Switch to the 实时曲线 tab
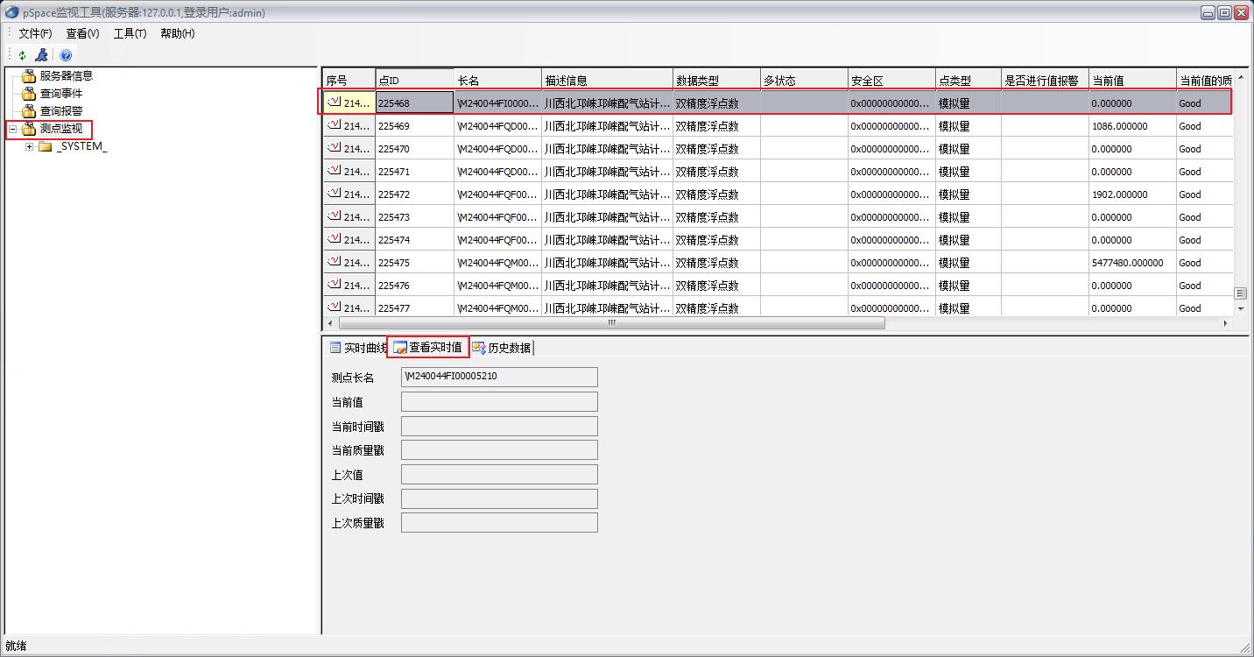This screenshot has height=657, width=1254. point(357,348)
